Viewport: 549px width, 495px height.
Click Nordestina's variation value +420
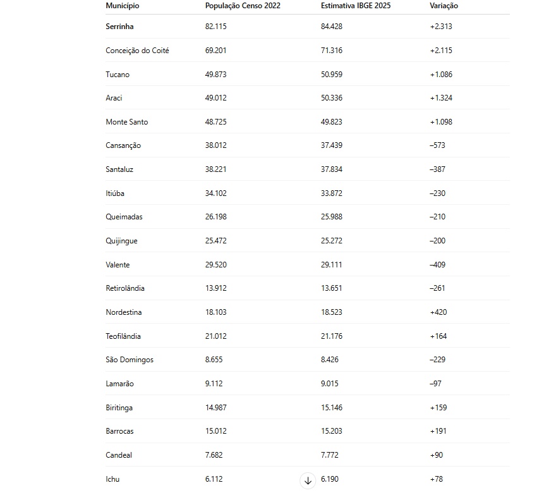pos(438,312)
